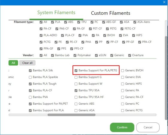Uncheck the PPS-CF filament type
This screenshot has height=135, width=168.
[72, 49]
